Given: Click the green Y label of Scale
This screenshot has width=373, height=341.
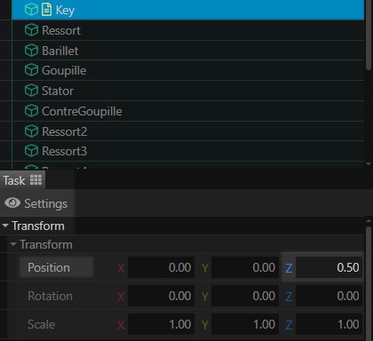Looking at the screenshot, I should 205,325.
